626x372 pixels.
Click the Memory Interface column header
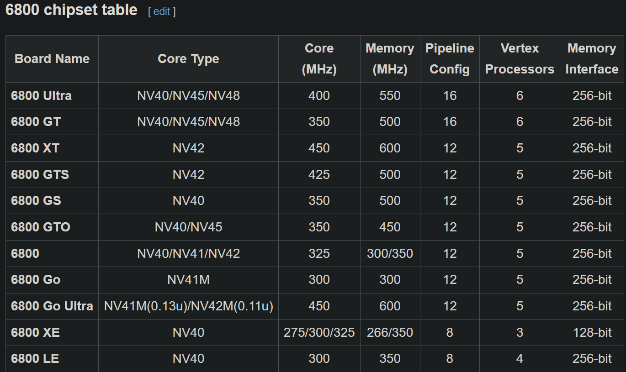(592, 59)
